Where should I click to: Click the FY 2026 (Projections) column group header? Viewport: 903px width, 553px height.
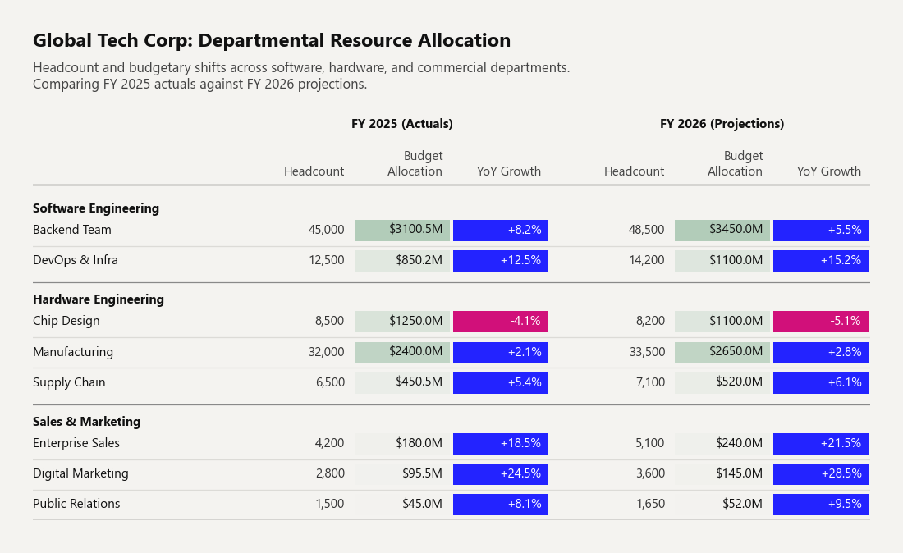pos(722,124)
